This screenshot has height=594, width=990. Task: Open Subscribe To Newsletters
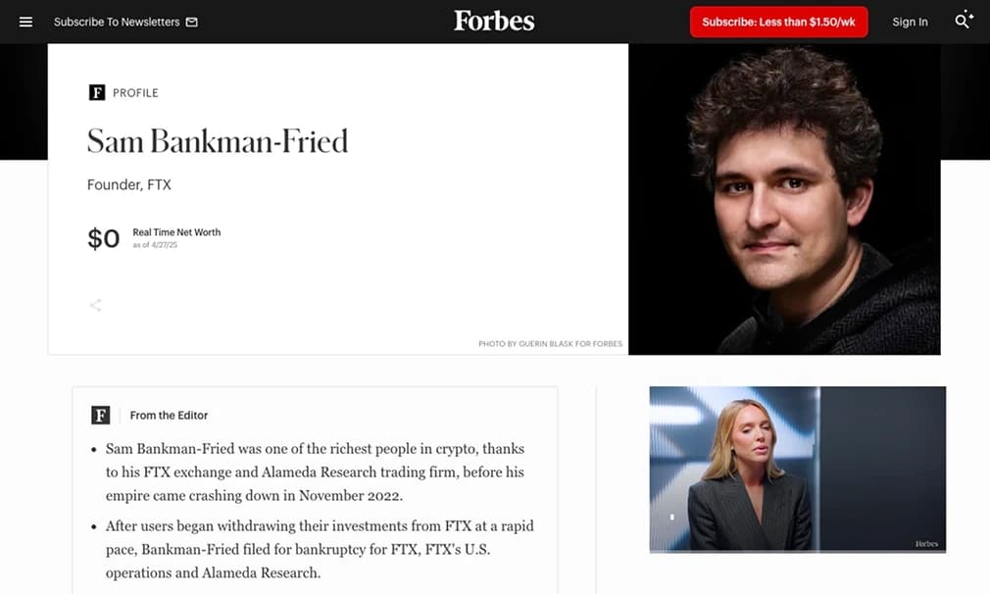tap(115, 21)
